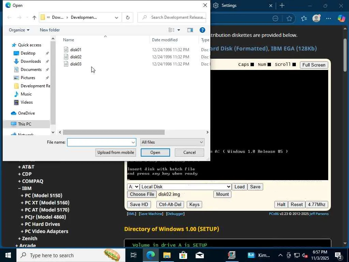Open the Desktop folder in sidebar

pos(28,53)
